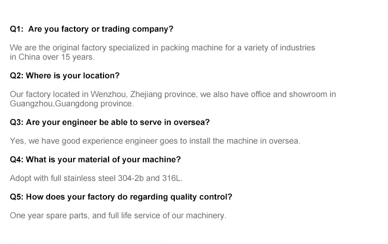This screenshot has height=244, width=388.
Task: Select the Q5 quality control question
Action: click(121, 197)
